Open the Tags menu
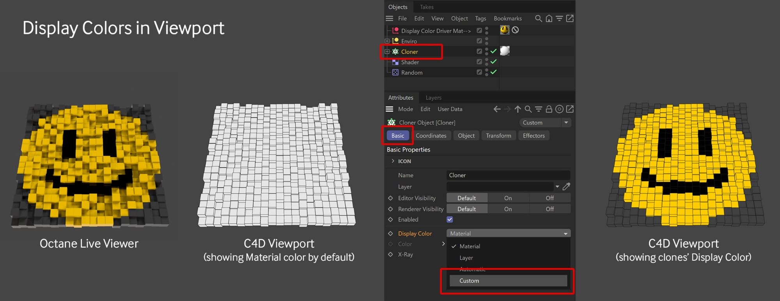The width and height of the screenshot is (780, 301). coord(480,18)
